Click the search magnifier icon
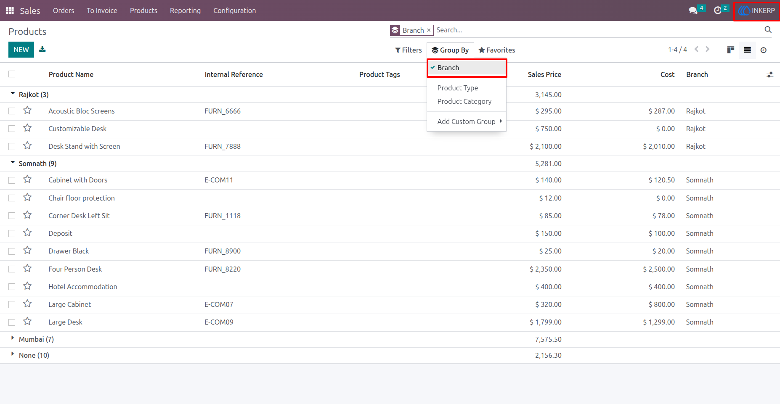 pos(768,30)
